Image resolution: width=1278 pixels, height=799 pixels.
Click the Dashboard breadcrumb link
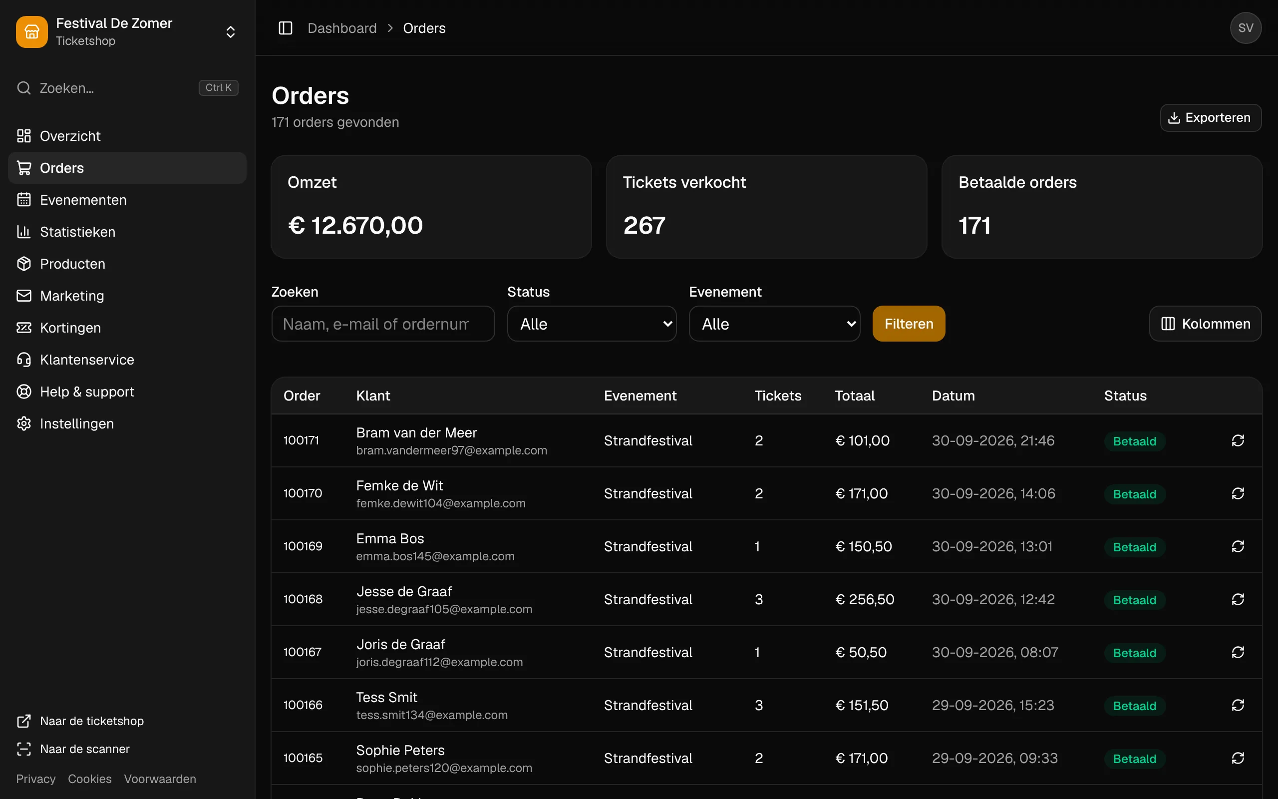(341, 28)
